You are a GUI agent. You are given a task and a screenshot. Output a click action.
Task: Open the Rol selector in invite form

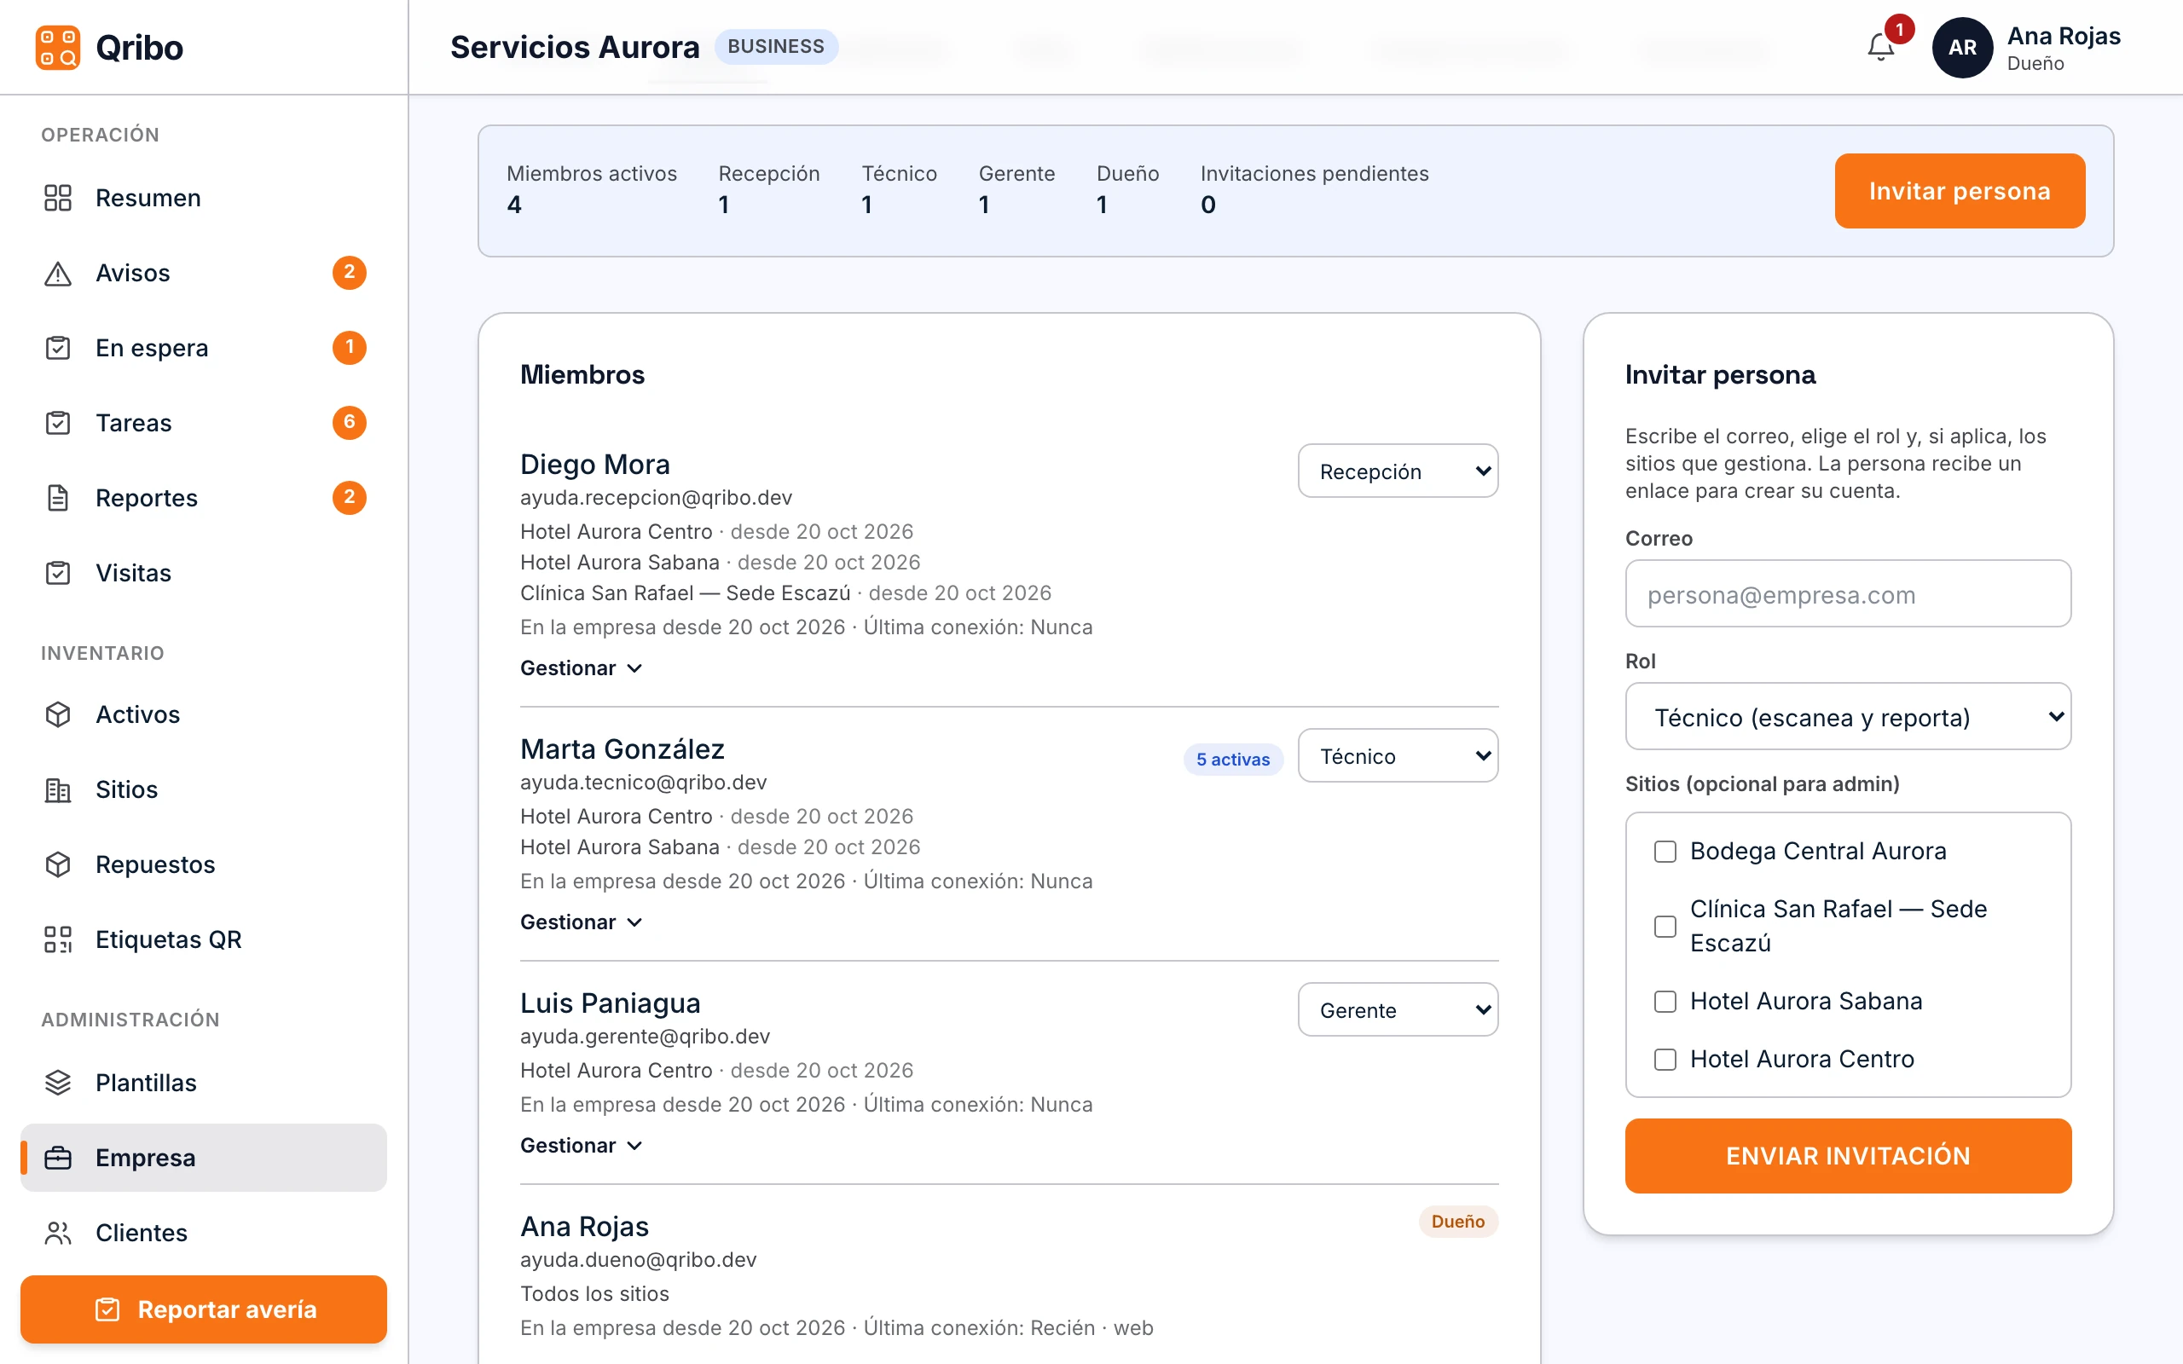tap(1847, 716)
